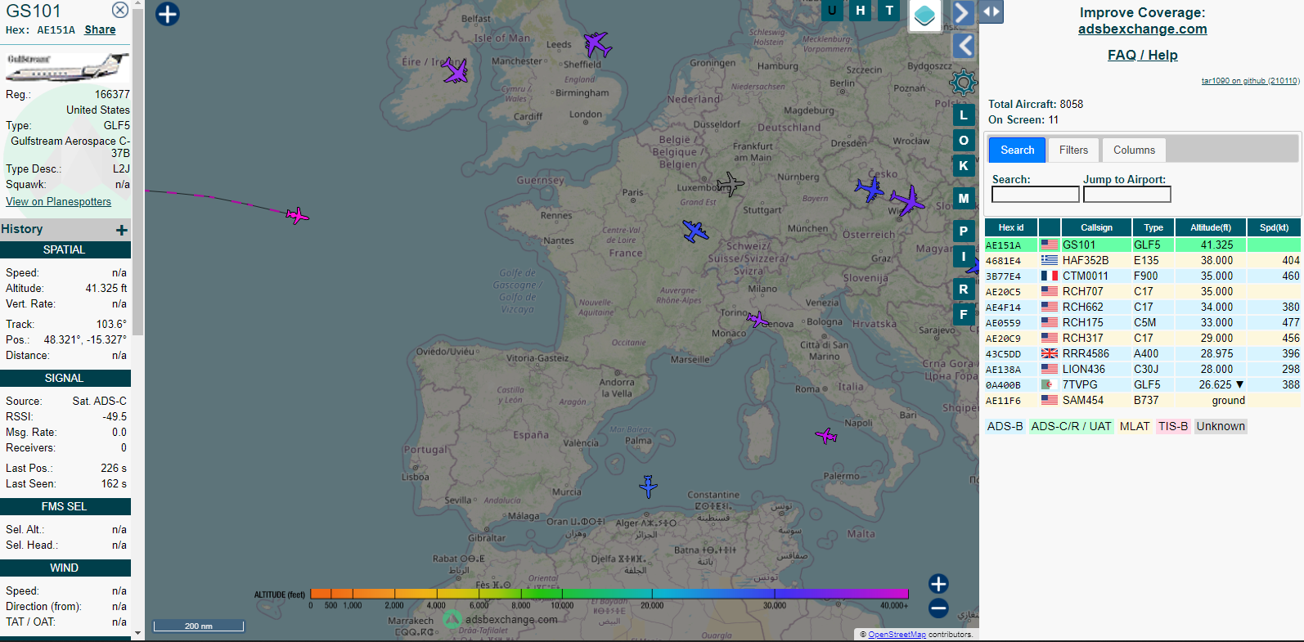1304x642 pixels.
Task: Select the purple aircraft over Ireland
Action: [456, 71]
